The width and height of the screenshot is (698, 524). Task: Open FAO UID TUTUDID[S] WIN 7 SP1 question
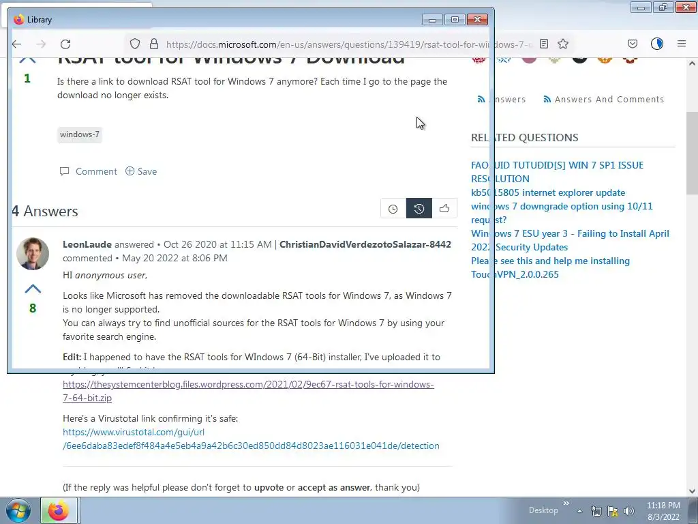coord(558,172)
